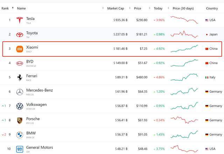Click the Volkswagen VW logo
The height and width of the screenshot is (154, 224).
pos(20,106)
